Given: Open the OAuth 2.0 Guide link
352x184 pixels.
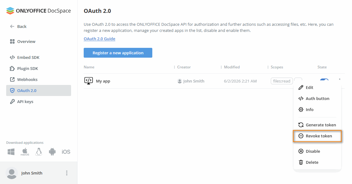Looking at the screenshot, I should (x=99, y=39).
